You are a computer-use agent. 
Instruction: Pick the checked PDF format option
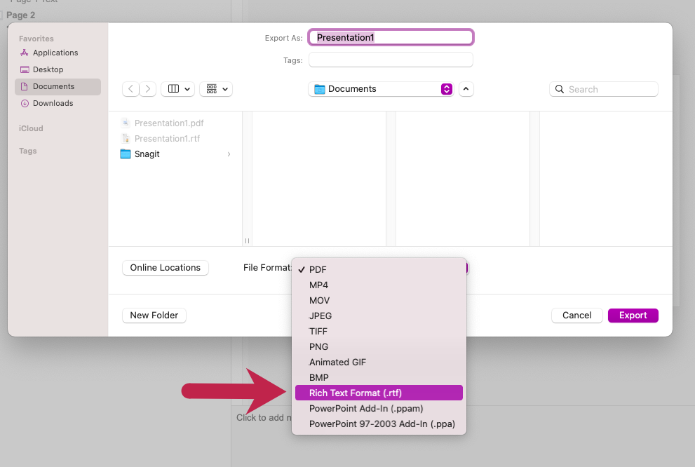[318, 269]
